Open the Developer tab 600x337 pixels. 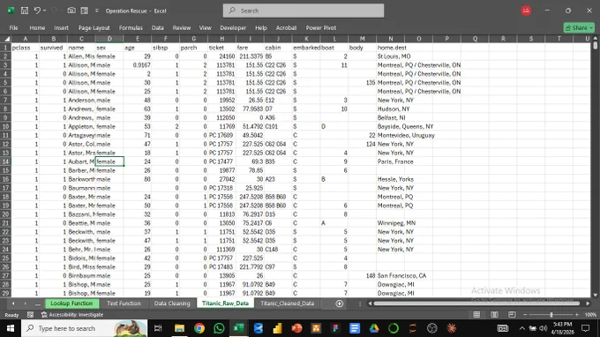233,28
